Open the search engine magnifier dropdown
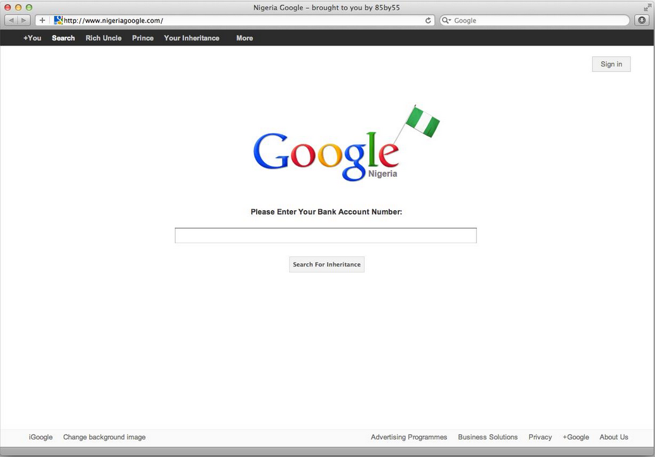 pos(446,20)
